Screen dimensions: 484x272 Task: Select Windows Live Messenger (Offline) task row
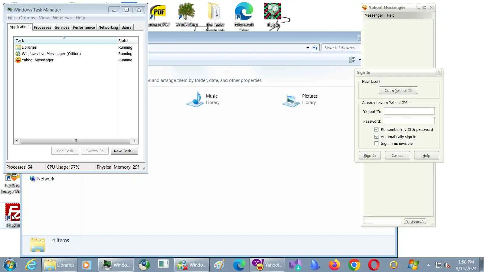[x=76, y=54]
